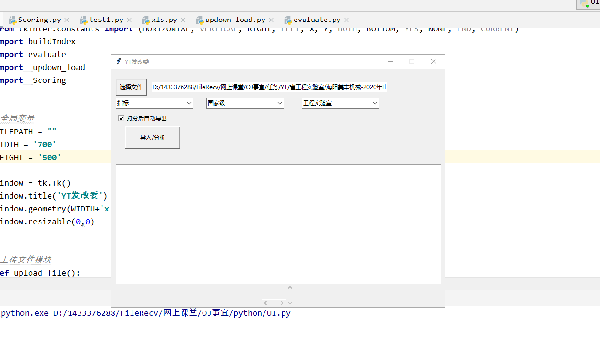Open the 工程实验室 dropdown
This screenshot has width=600, height=341.
[x=375, y=103]
